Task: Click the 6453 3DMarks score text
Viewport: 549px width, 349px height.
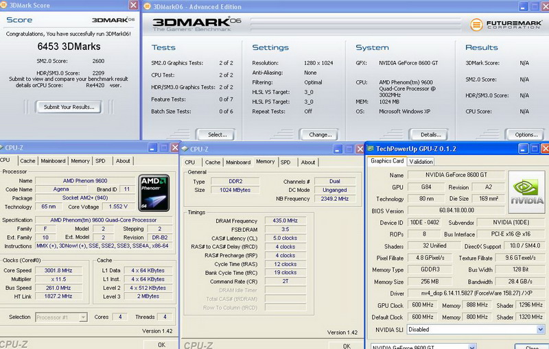Action: [x=69, y=47]
